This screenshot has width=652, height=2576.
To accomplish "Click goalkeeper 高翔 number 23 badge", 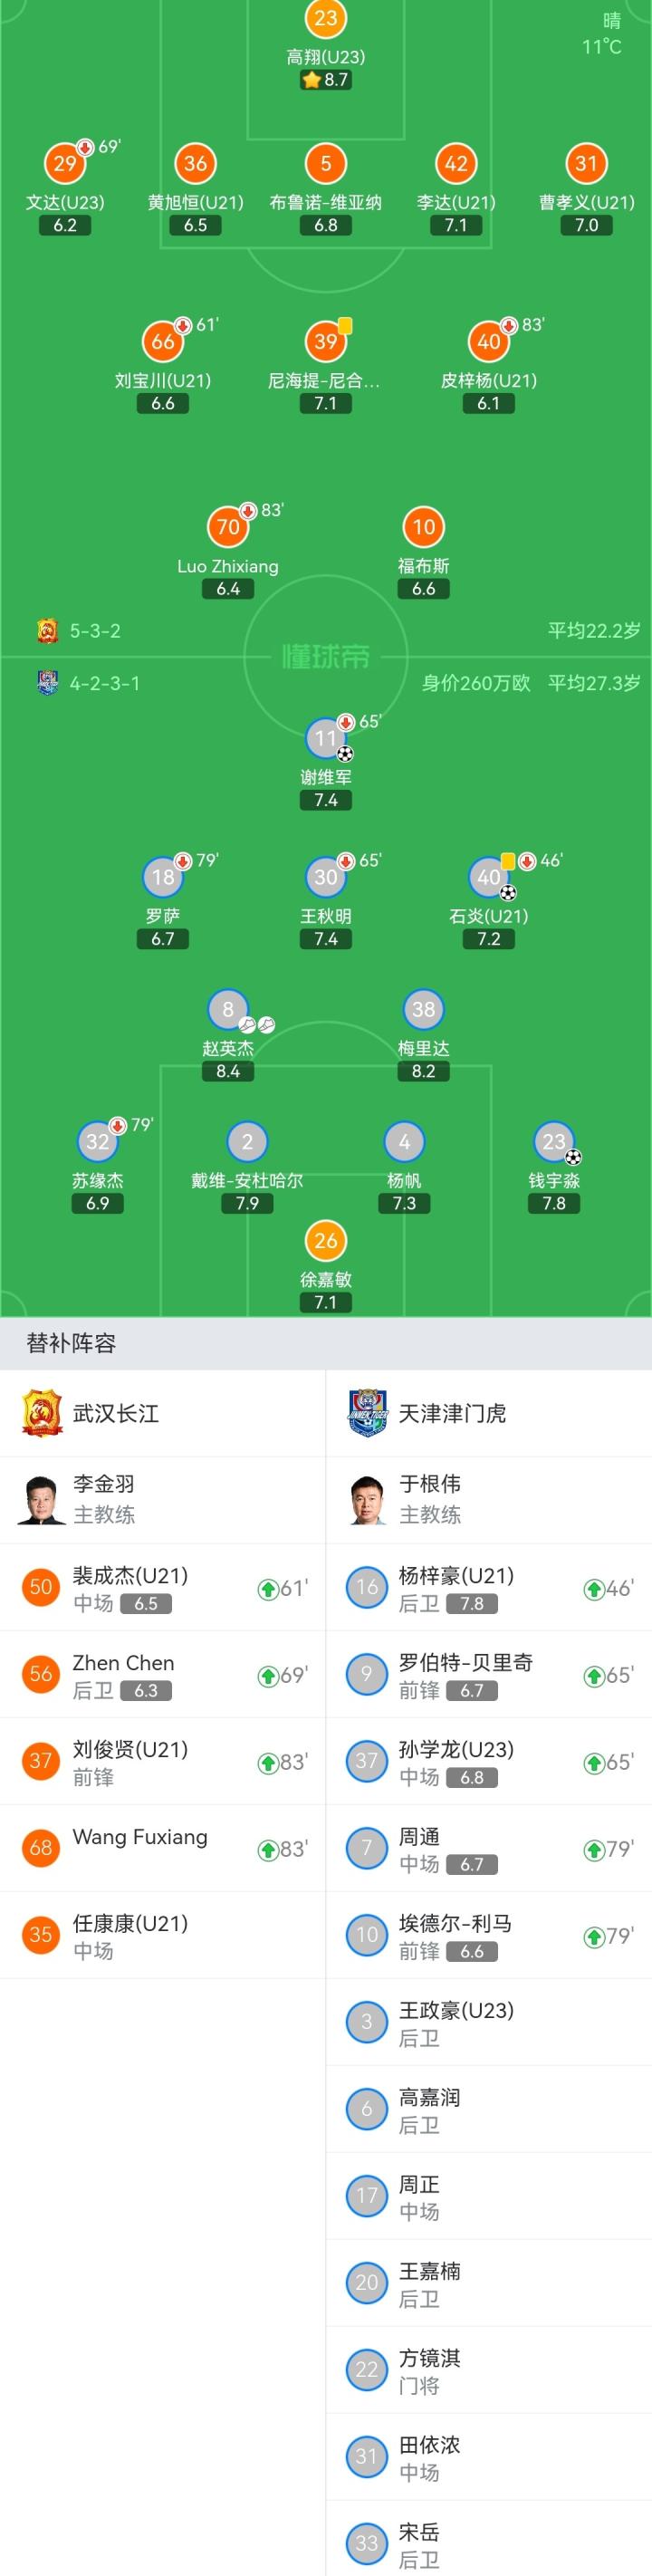I will (326, 18).
